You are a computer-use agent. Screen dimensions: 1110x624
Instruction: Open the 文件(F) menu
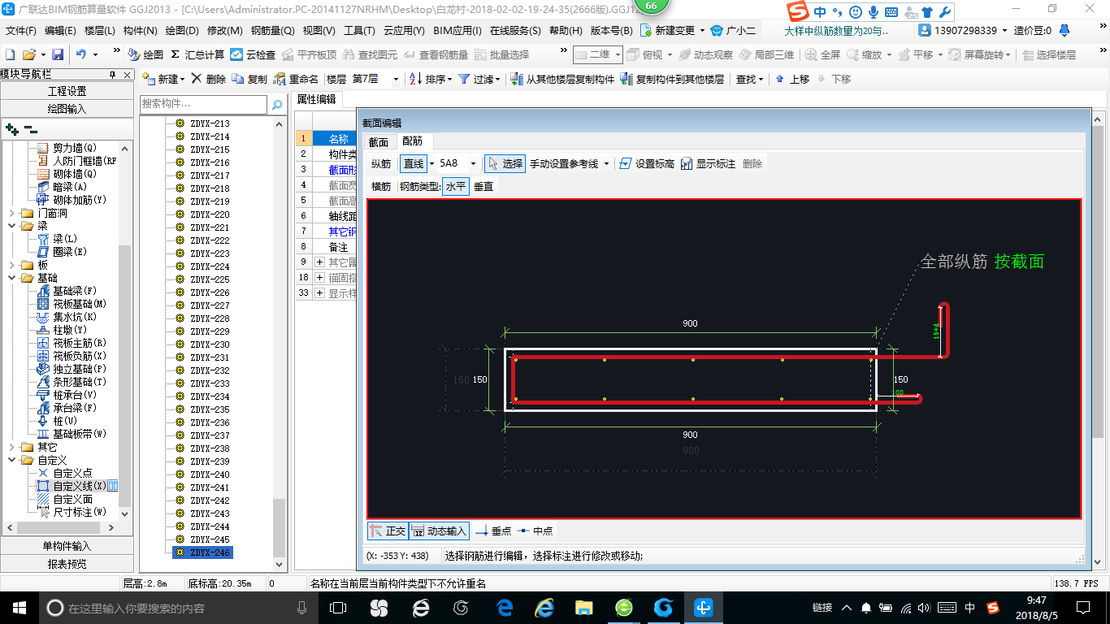click(x=21, y=31)
